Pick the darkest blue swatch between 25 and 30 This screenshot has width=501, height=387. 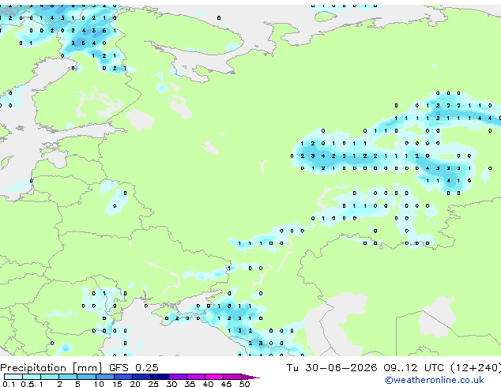pos(160,377)
